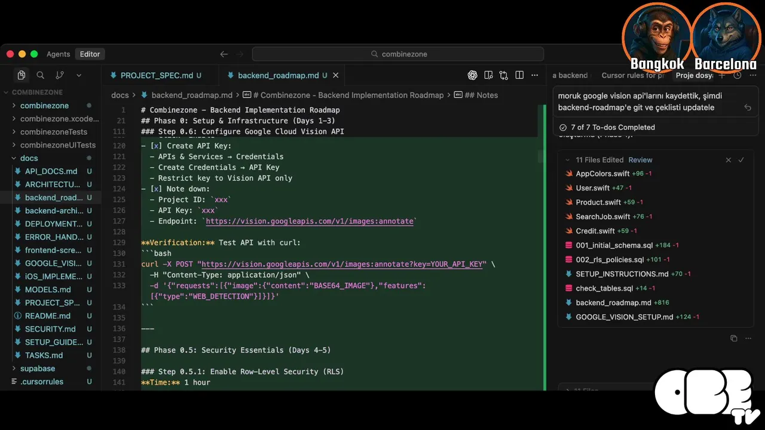Open editor more actions ellipsis
This screenshot has width=765, height=430.
pyautogui.click(x=535, y=75)
